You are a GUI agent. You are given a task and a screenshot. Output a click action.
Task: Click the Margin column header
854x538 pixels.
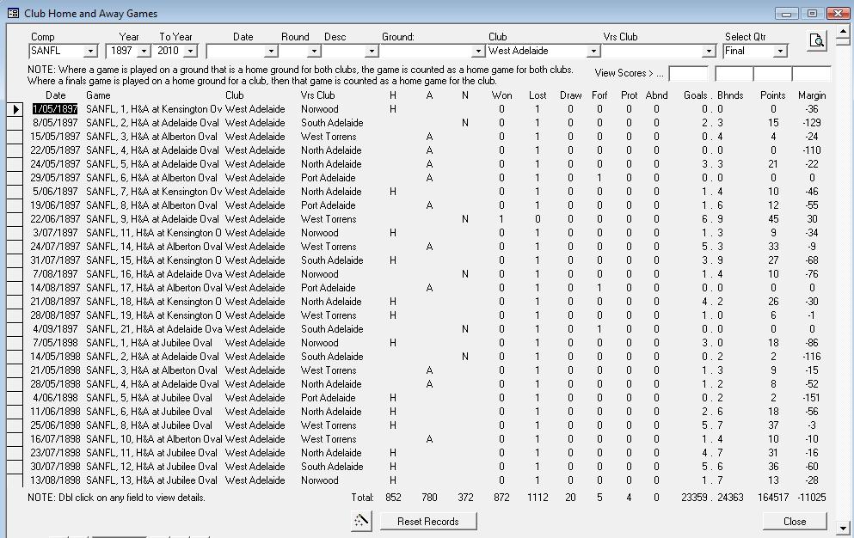812,95
